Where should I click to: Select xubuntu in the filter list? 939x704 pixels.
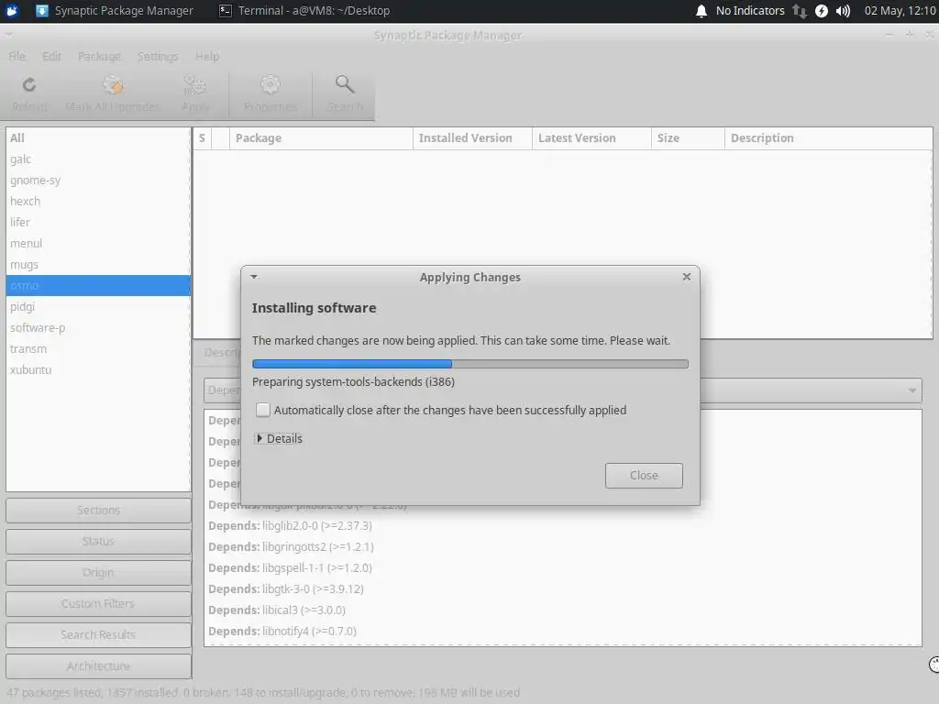pyautogui.click(x=98, y=370)
